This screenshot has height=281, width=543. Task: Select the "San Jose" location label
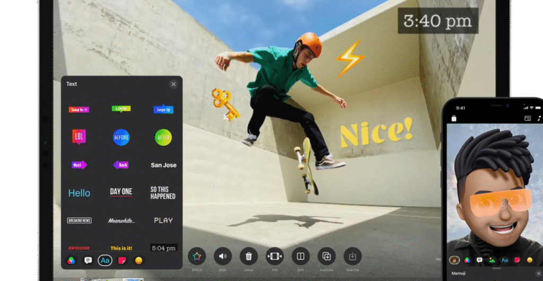click(163, 165)
